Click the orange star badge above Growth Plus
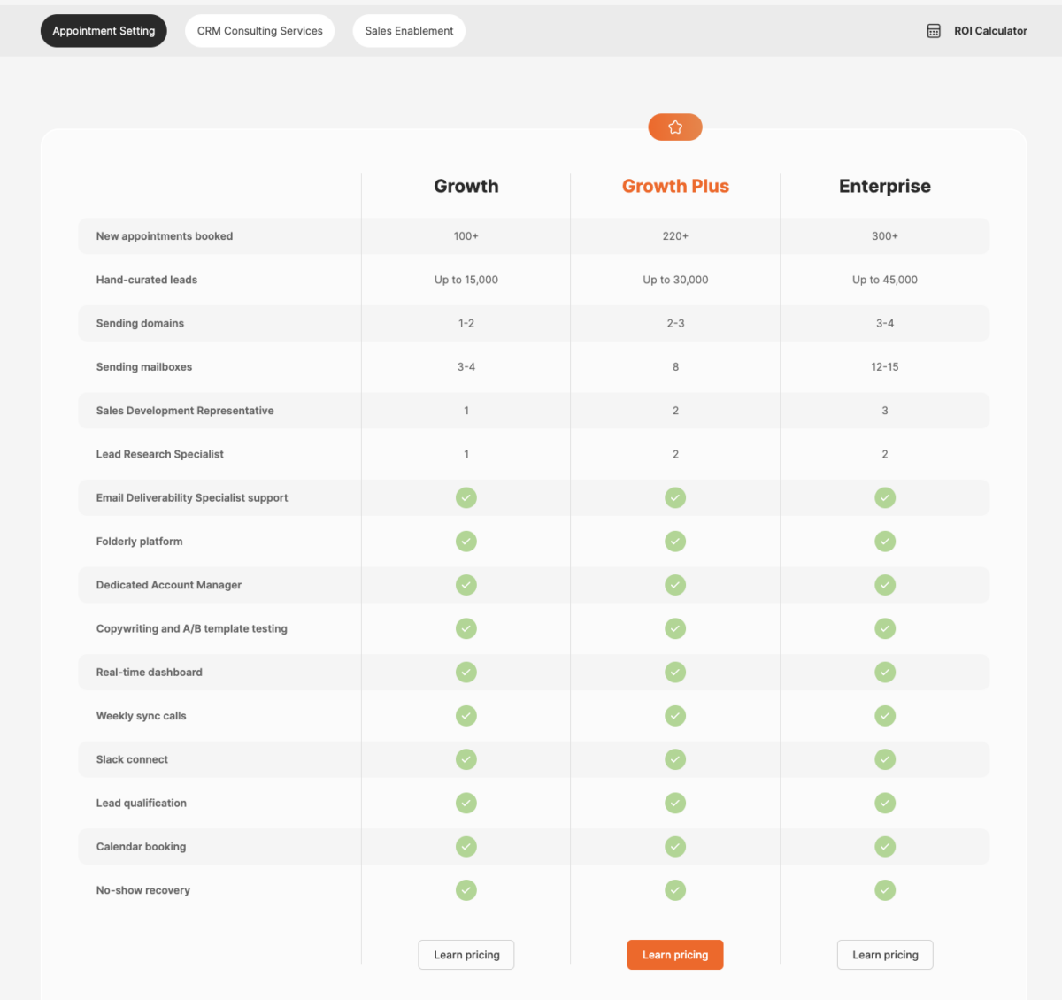 click(675, 127)
